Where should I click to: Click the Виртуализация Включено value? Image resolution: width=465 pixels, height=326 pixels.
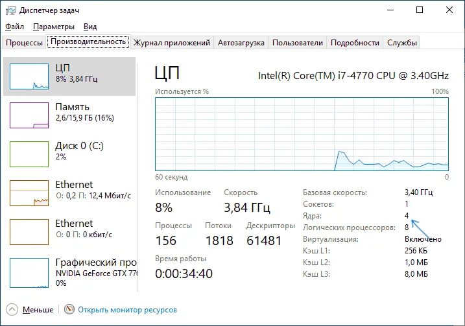pyautogui.click(x=423, y=239)
